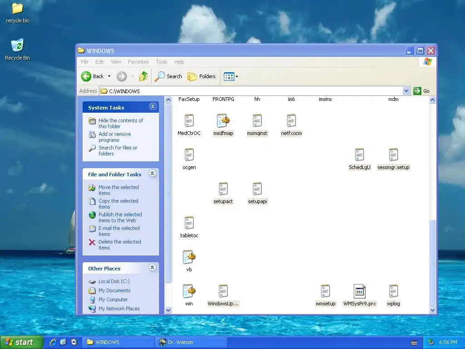The width and height of the screenshot is (465, 349).
Task: Launch Windows Media Player from Quick Launch
Action: pos(74,342)
